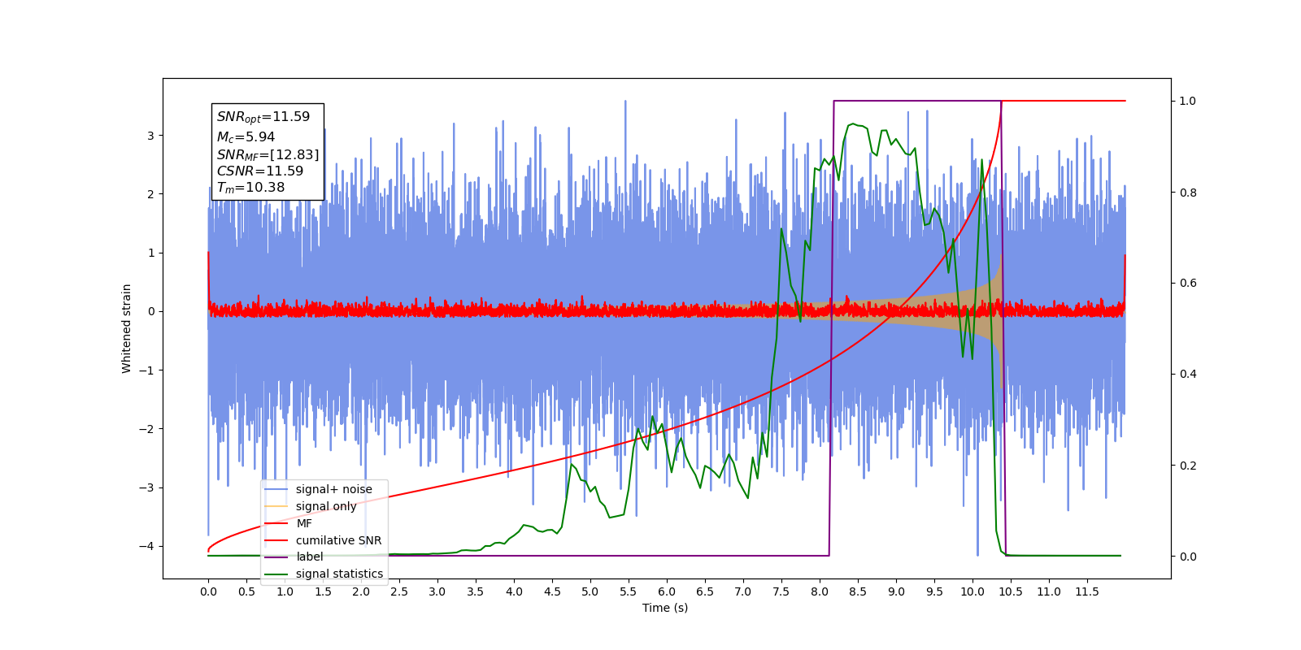
Task: Click the 6.0 tick on the time axis
Action: click(x=667, y=591)
